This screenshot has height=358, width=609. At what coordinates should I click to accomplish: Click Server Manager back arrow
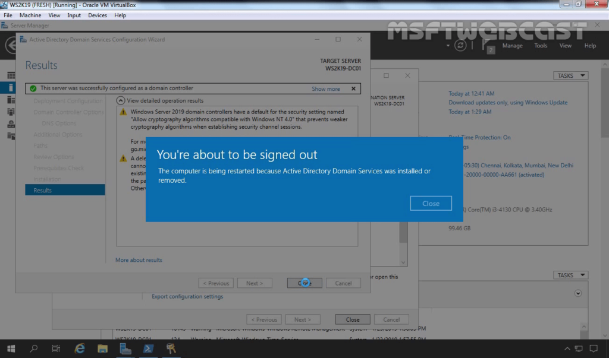coord(11,45)
